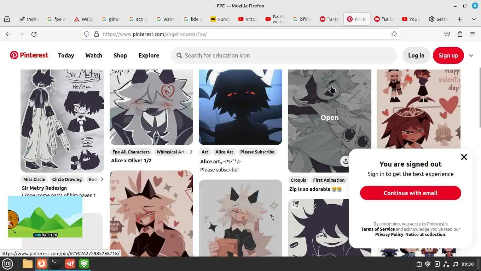Click the clock showing 09:30
Image resolution: width=481 pixels, height=271 pixels.
point(468,264)
